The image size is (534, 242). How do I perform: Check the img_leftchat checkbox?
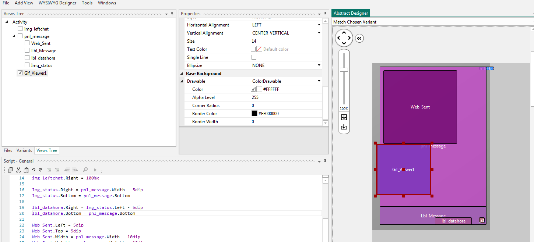pos(20,29)
